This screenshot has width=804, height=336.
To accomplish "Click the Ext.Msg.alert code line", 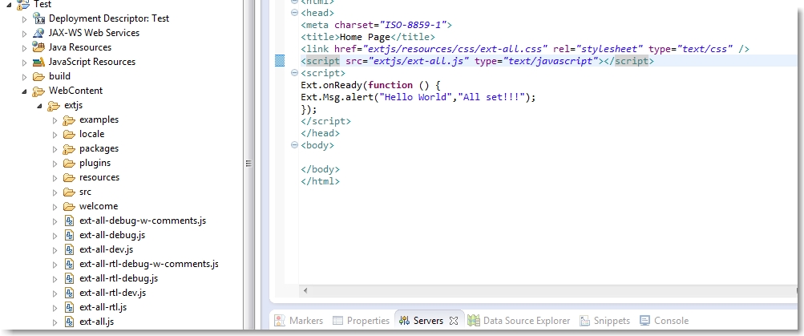I will (418, 97).
